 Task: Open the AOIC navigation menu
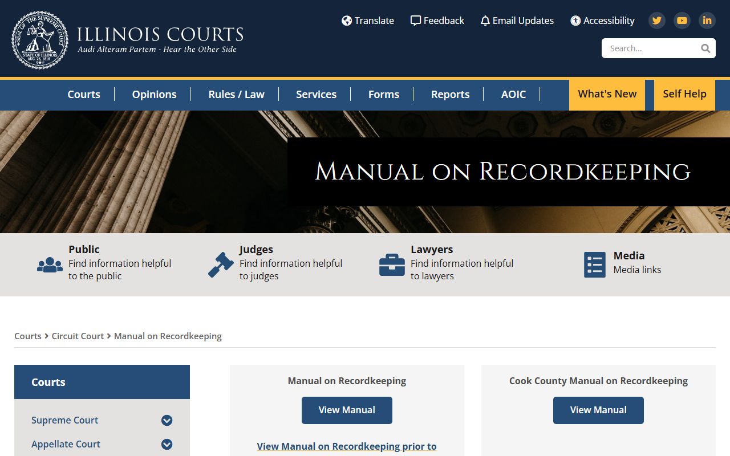pyautogui.click(x=513, y=95)
